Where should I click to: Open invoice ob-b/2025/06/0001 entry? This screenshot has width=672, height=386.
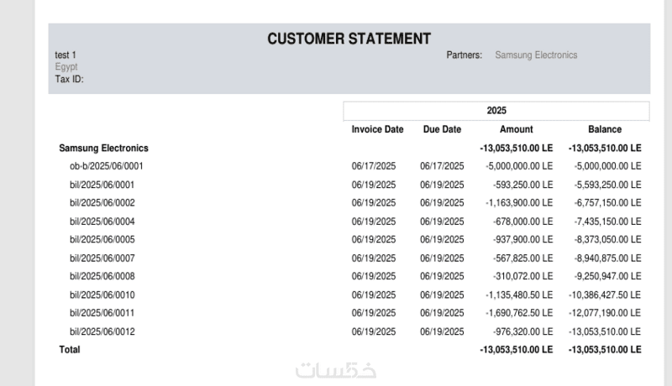click(107, 166)
